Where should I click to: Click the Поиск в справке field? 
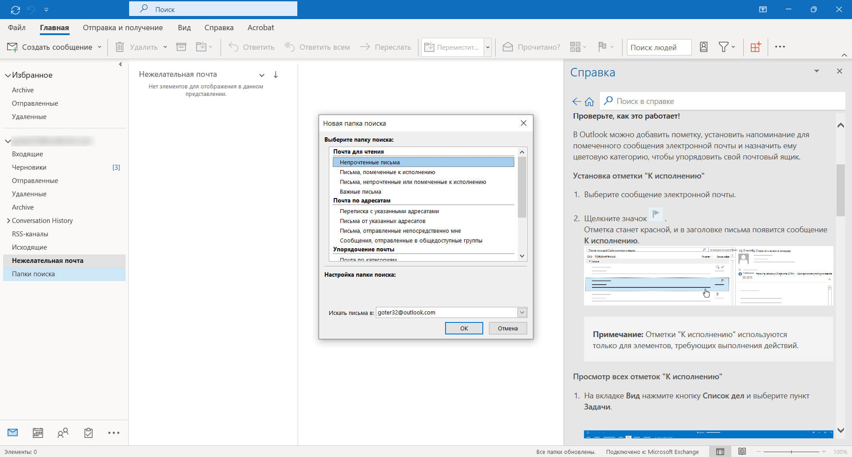[x=722, y=101]
